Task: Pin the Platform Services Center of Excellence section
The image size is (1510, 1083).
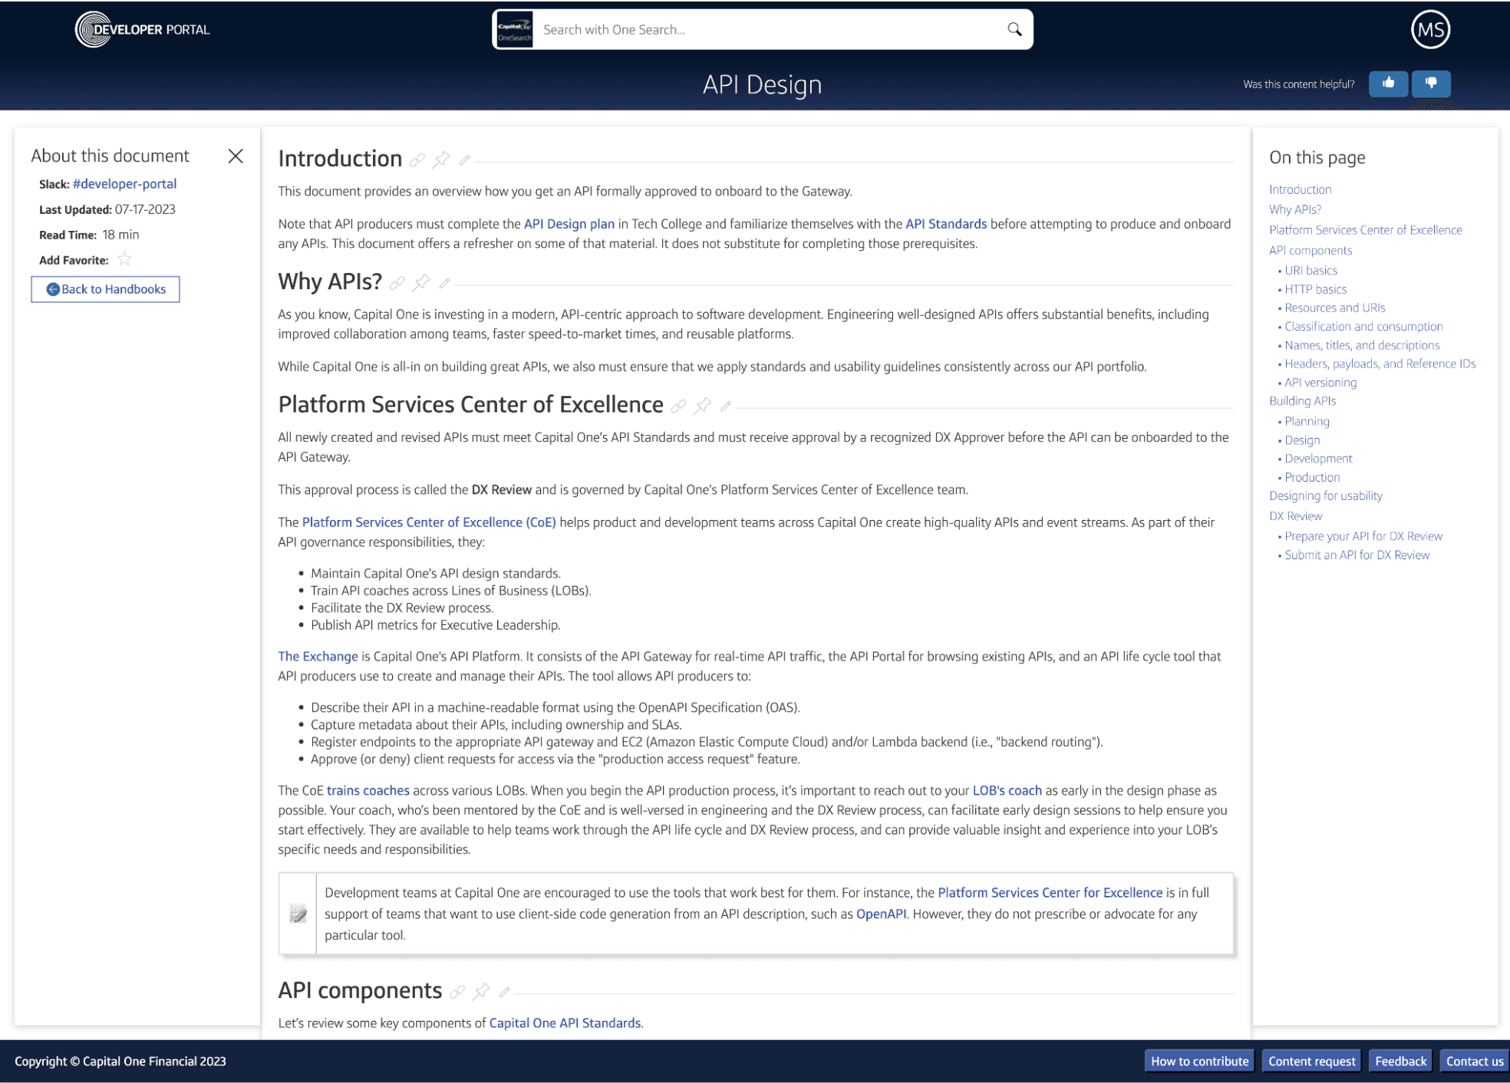Action: pyautogui.click(x=703, y=406)
